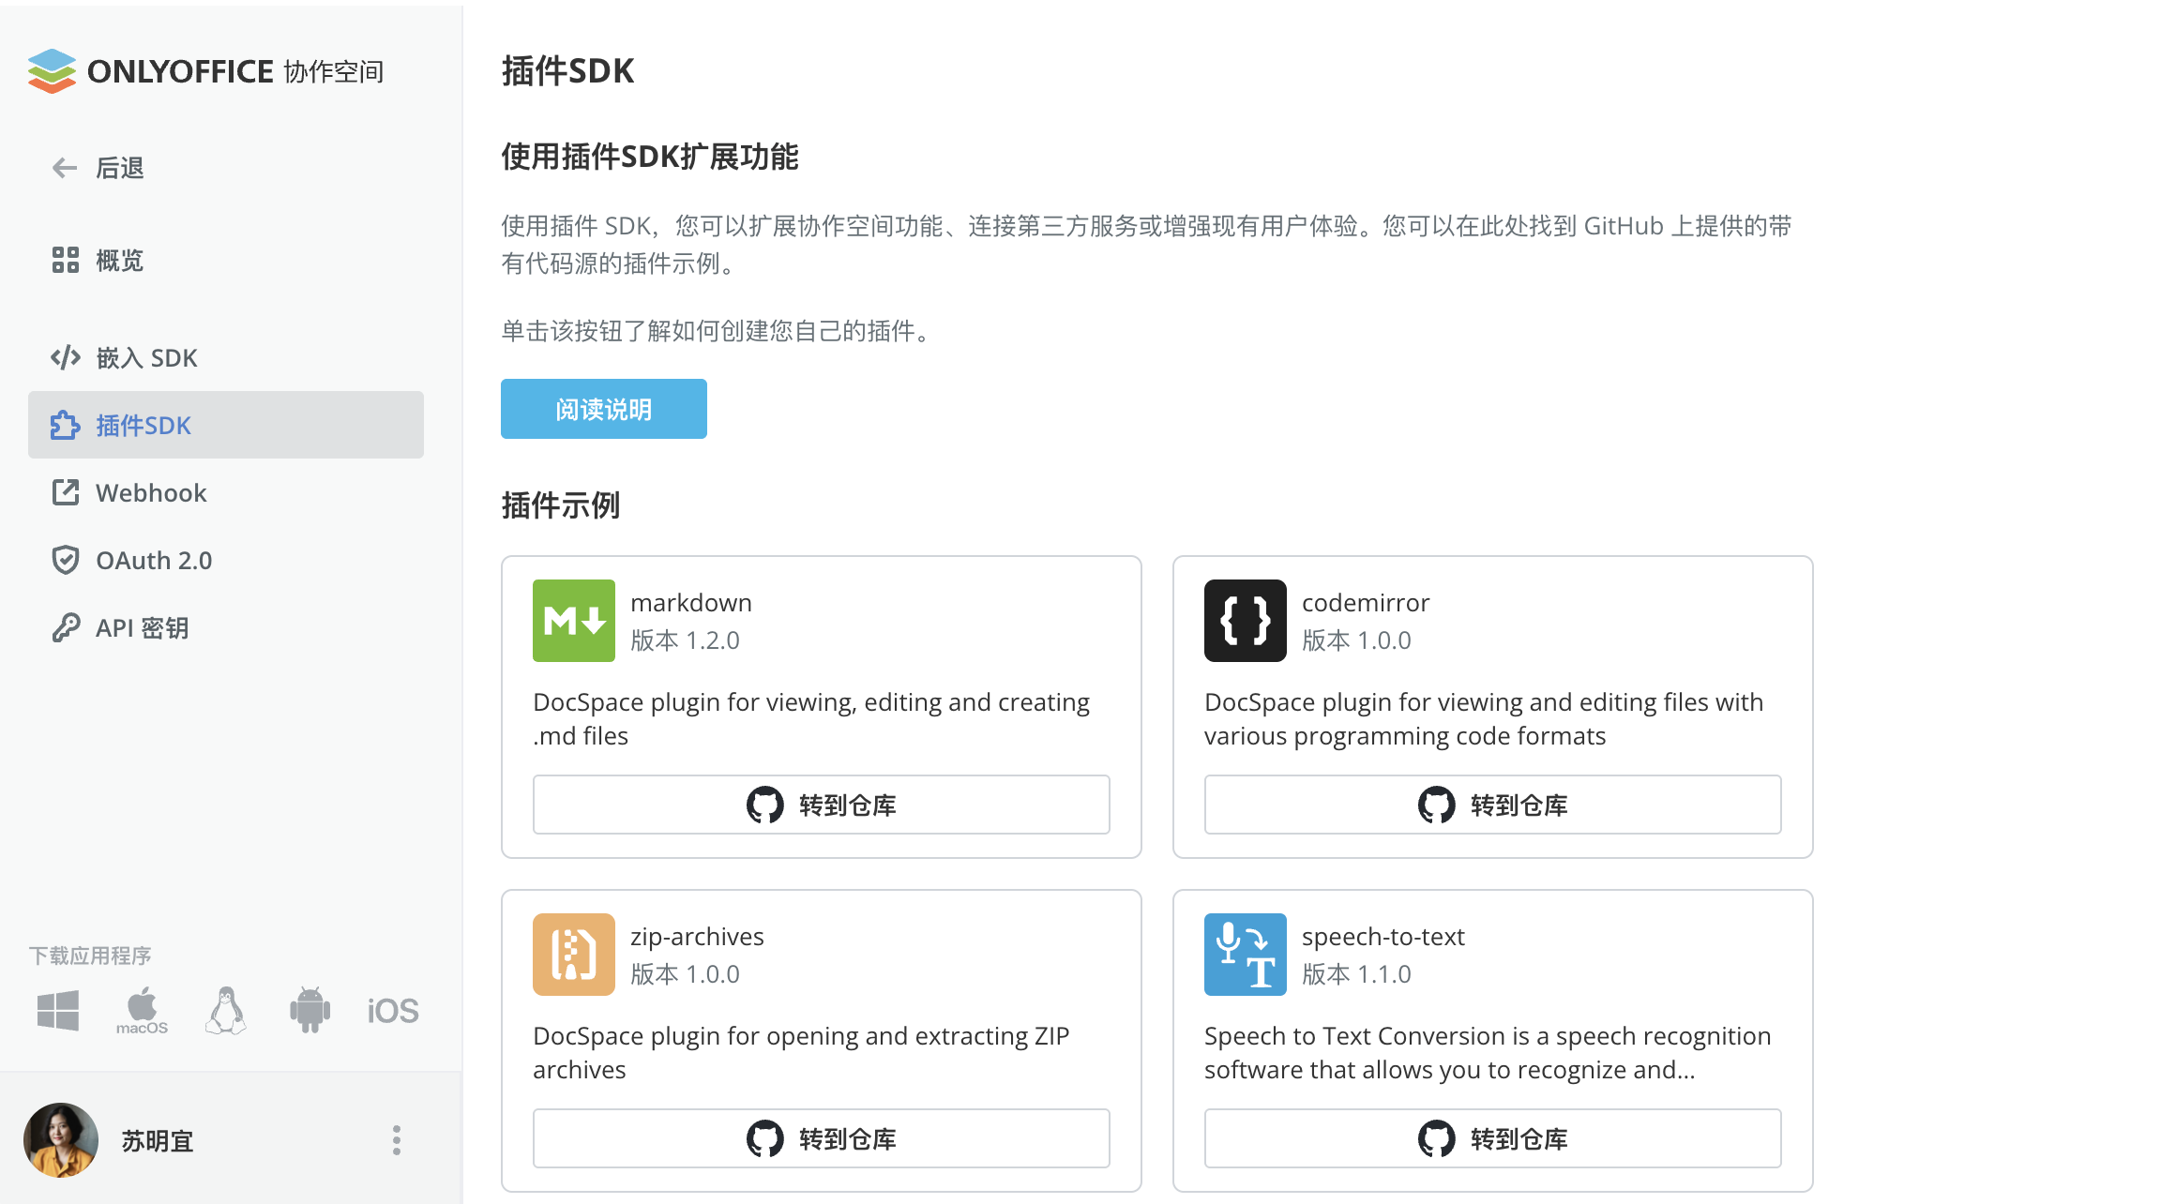The width and height of the screenshot is (2176, 1204).
Task: Click the 协作空间 text in the logo
Action: 334,71
